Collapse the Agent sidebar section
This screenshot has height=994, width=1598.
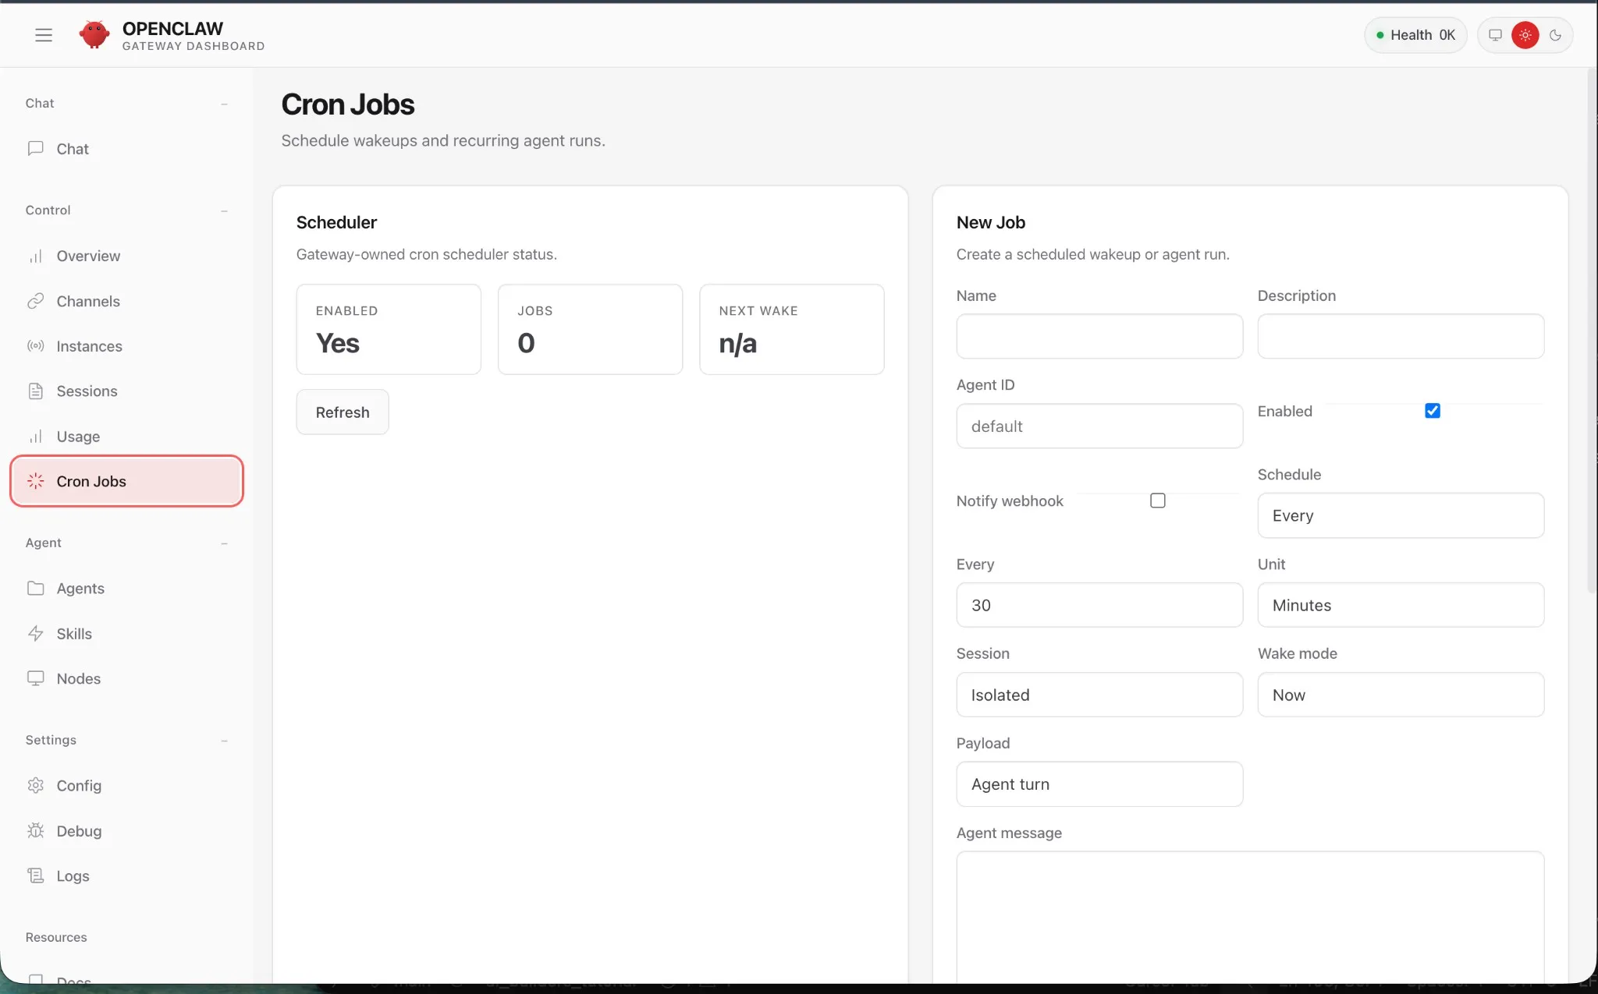224,543
